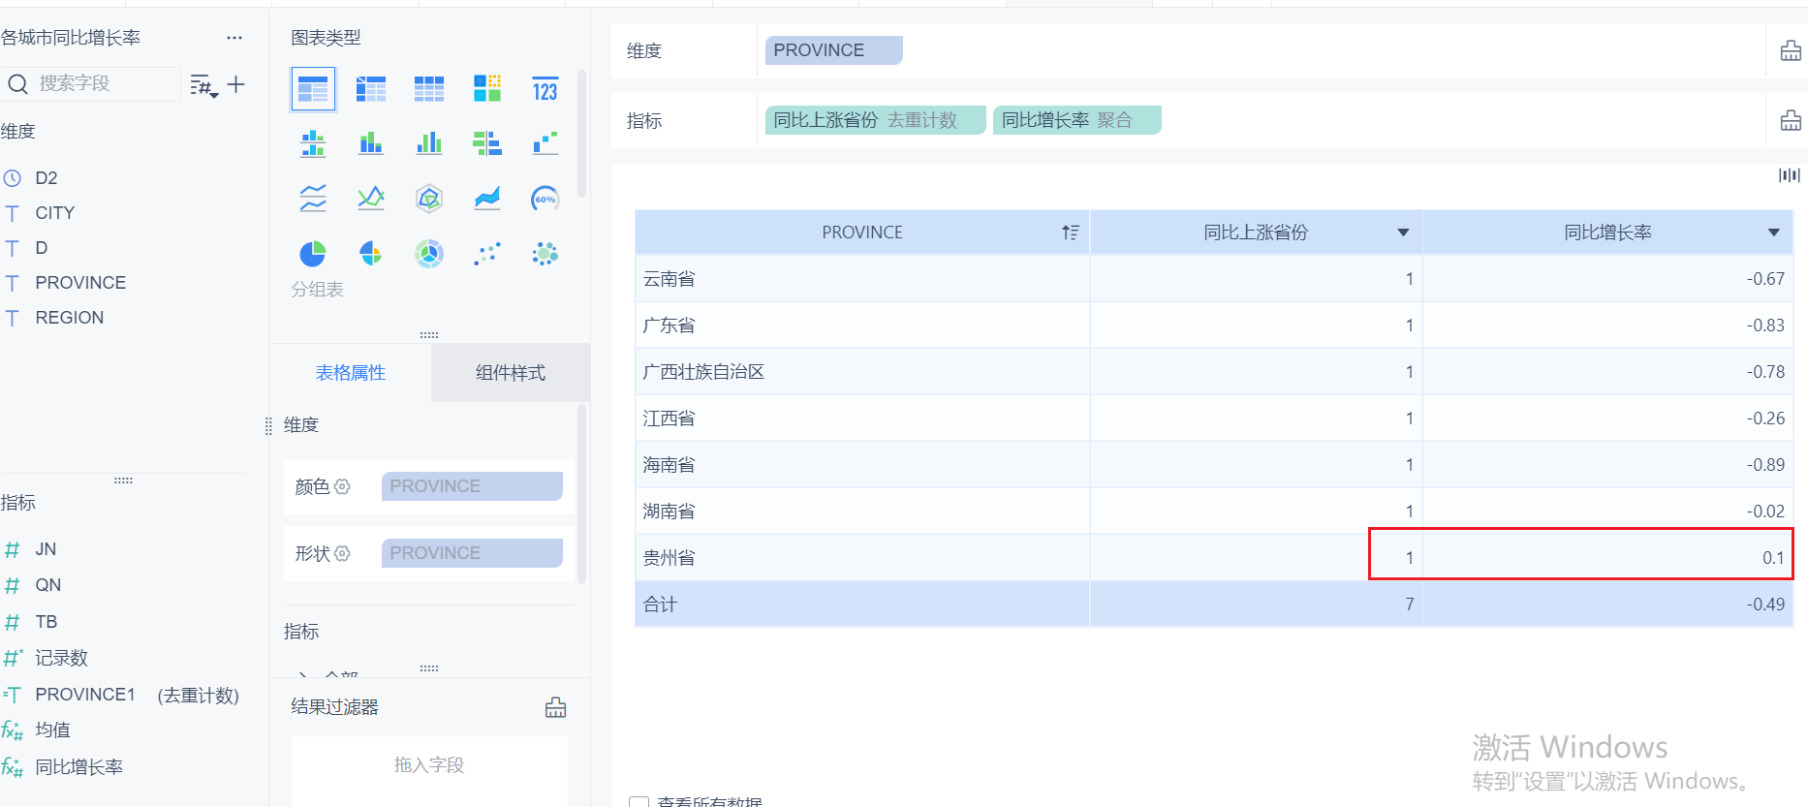
Task: Select the QN measure field
Action: 47,585
